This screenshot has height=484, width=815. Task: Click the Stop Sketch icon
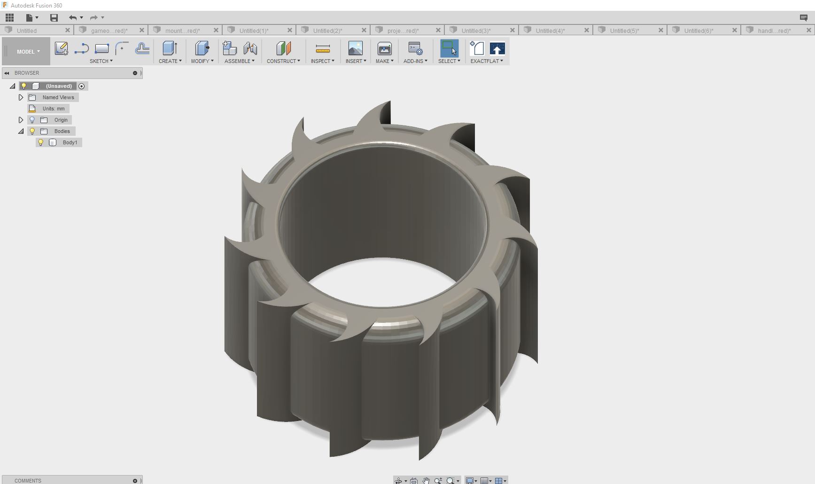[142, 48]
